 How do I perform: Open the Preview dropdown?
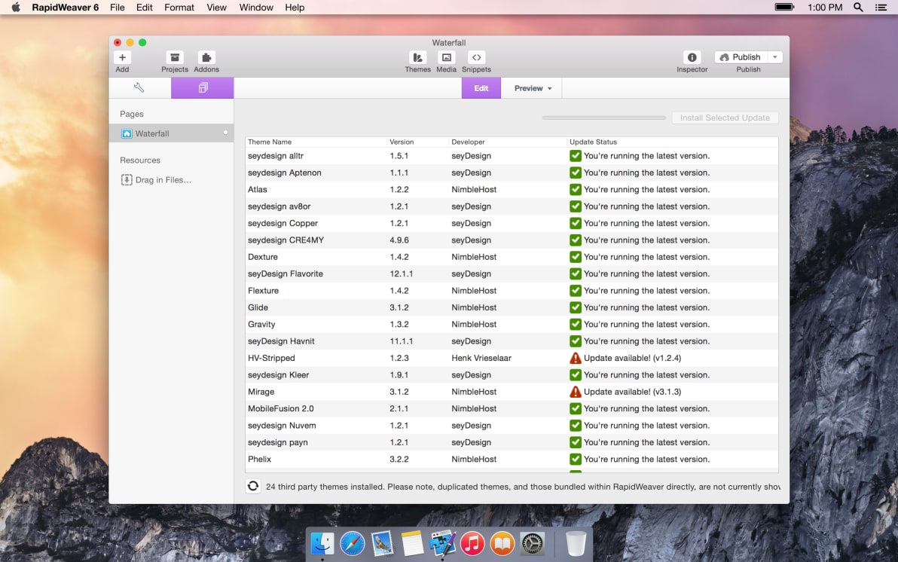pos(532,88)
